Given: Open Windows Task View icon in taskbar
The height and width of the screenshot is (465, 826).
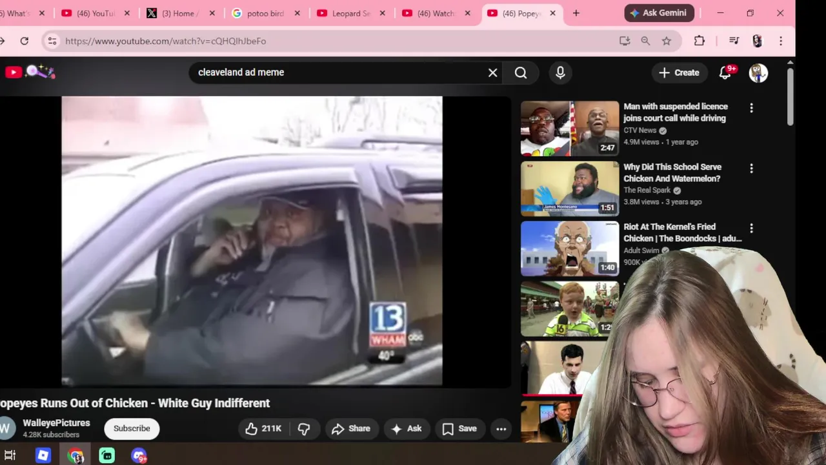Looking at the screenshot, I should 10,455.
